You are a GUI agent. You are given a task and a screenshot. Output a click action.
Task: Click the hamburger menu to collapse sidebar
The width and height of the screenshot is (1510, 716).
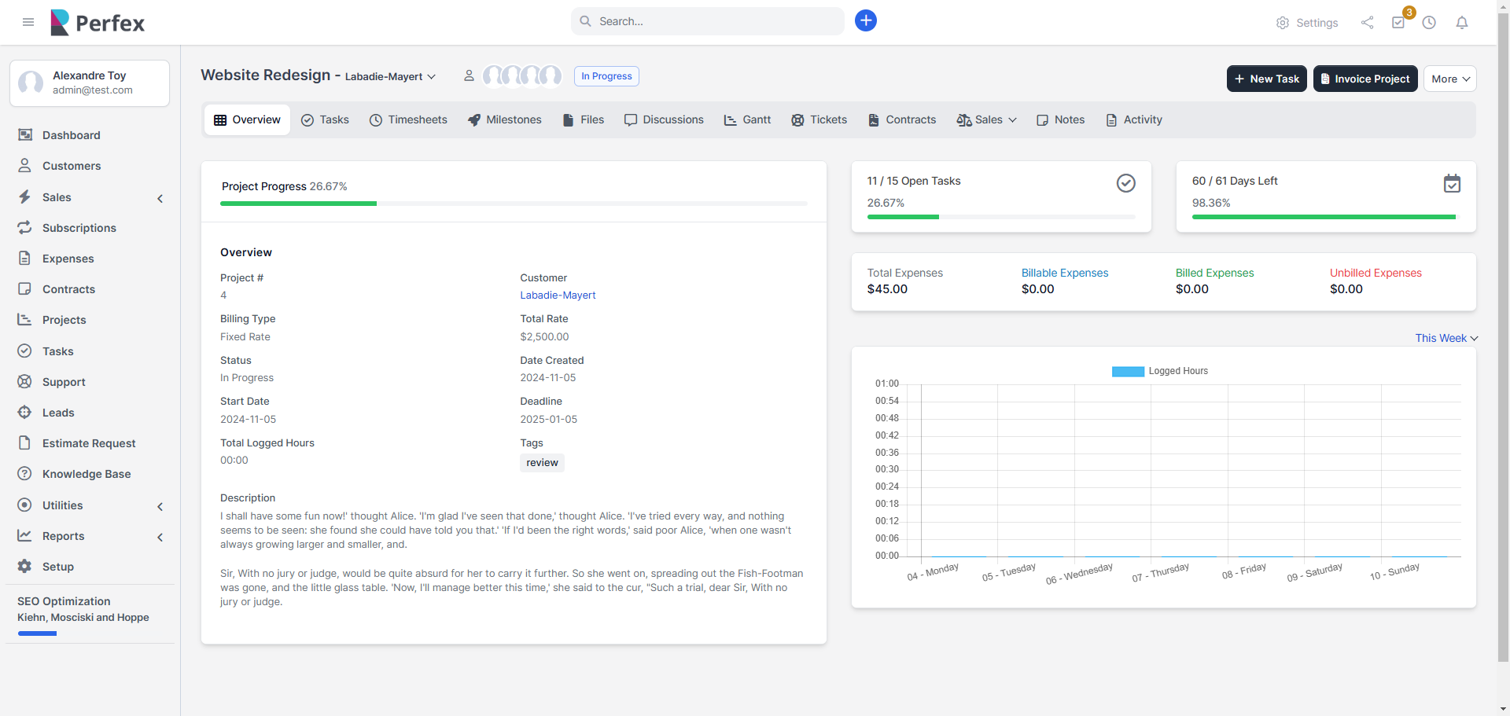28,22
